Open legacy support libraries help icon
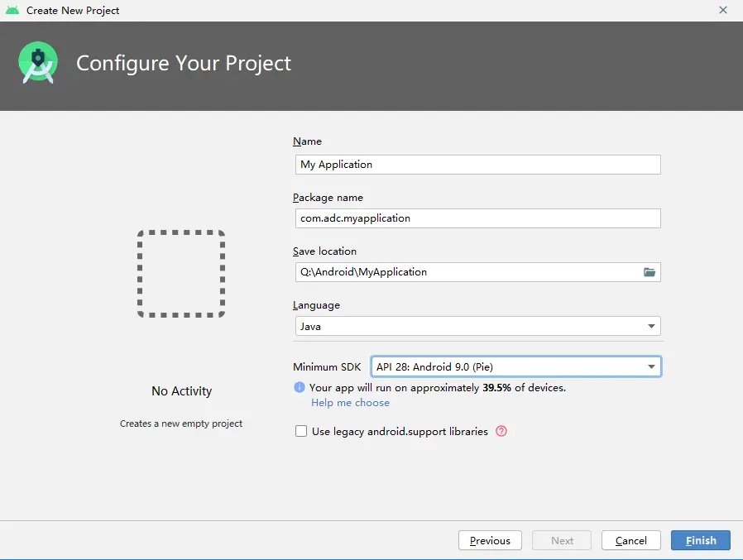Screen dimensions: 743x560 coord(501,431)
